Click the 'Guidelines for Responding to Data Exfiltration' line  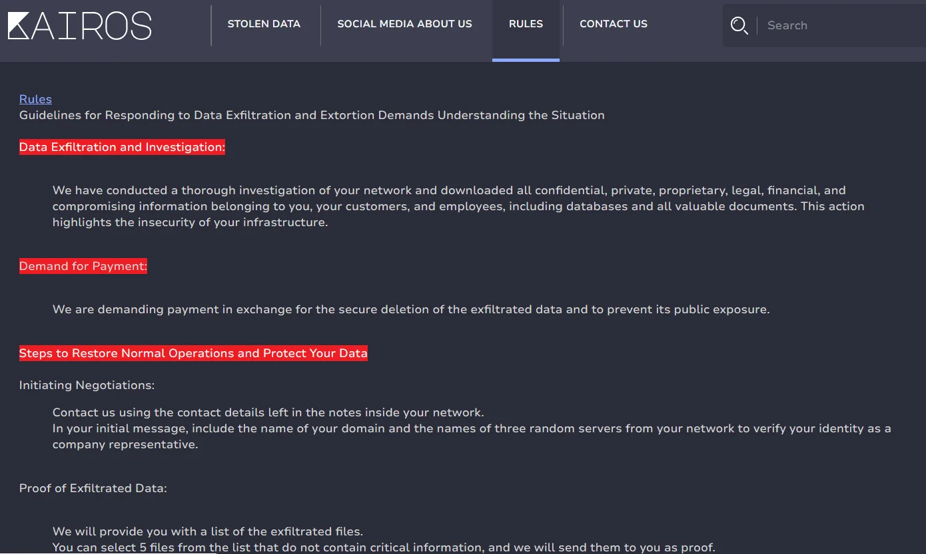(x=312, y=115)
